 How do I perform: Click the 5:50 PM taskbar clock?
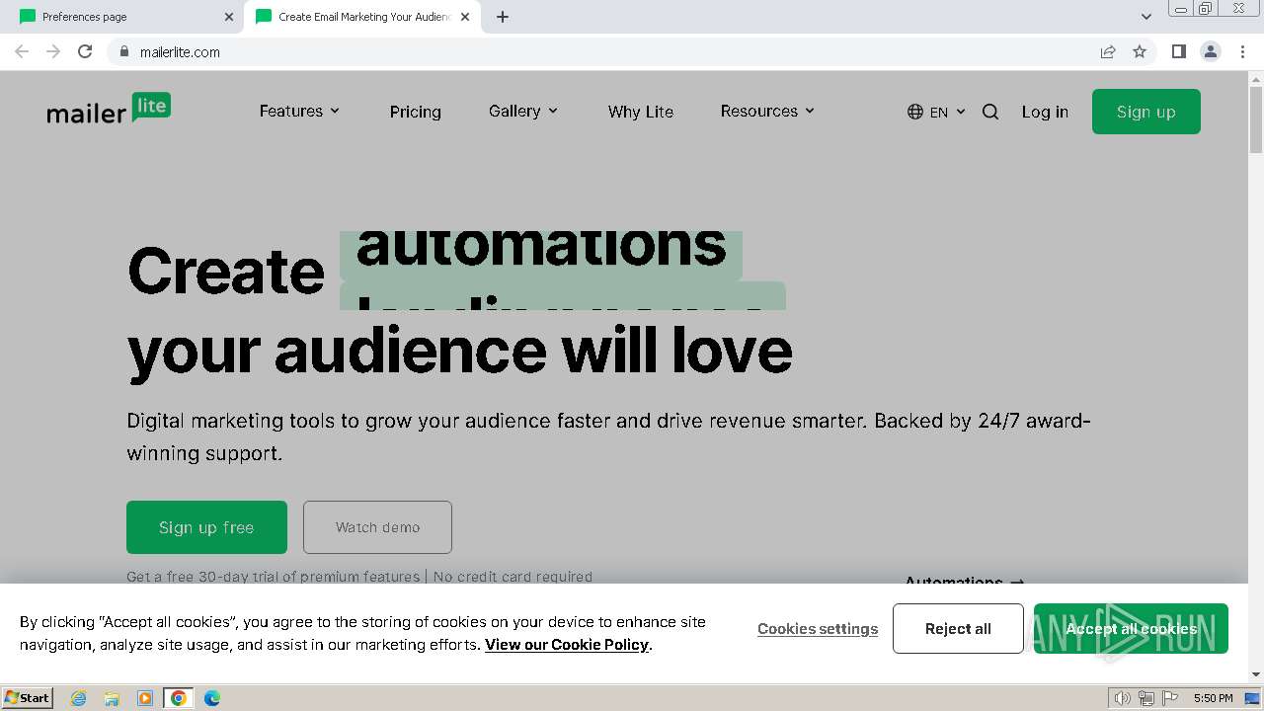tap(1213, 698)
